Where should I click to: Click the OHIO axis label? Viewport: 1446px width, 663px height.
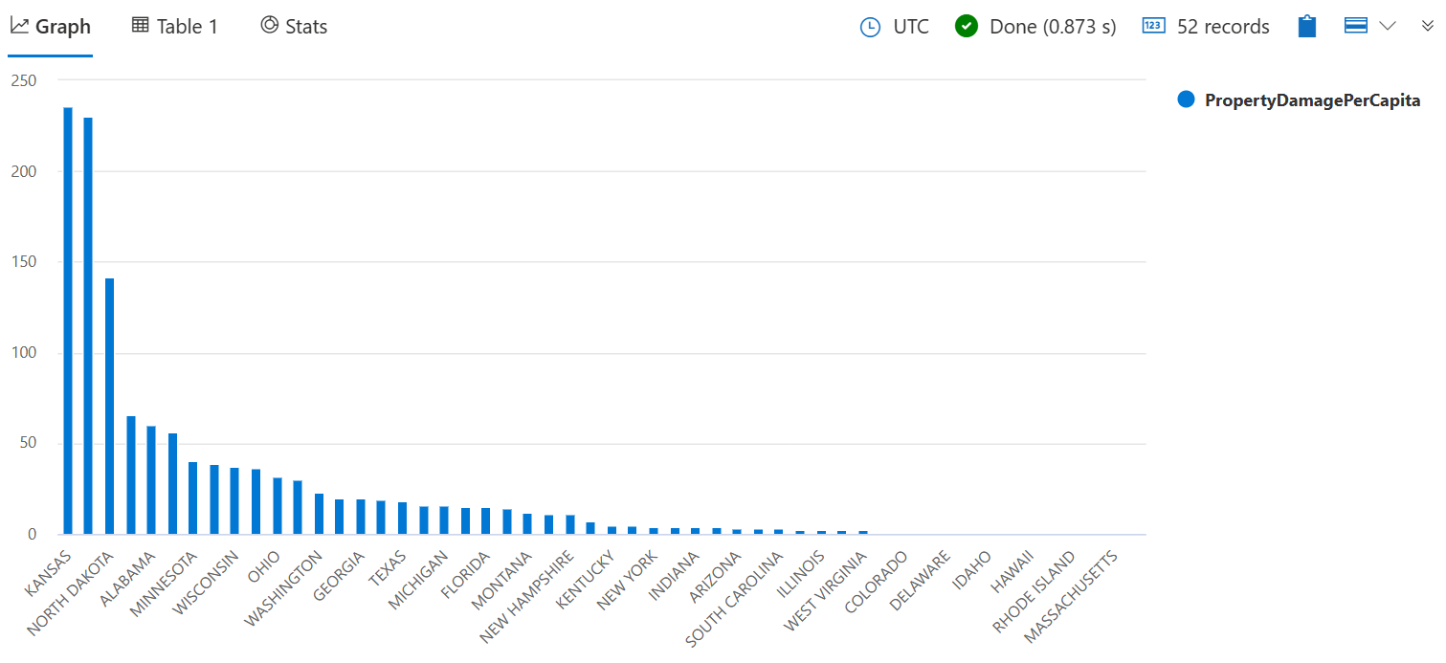click(264, 567)
